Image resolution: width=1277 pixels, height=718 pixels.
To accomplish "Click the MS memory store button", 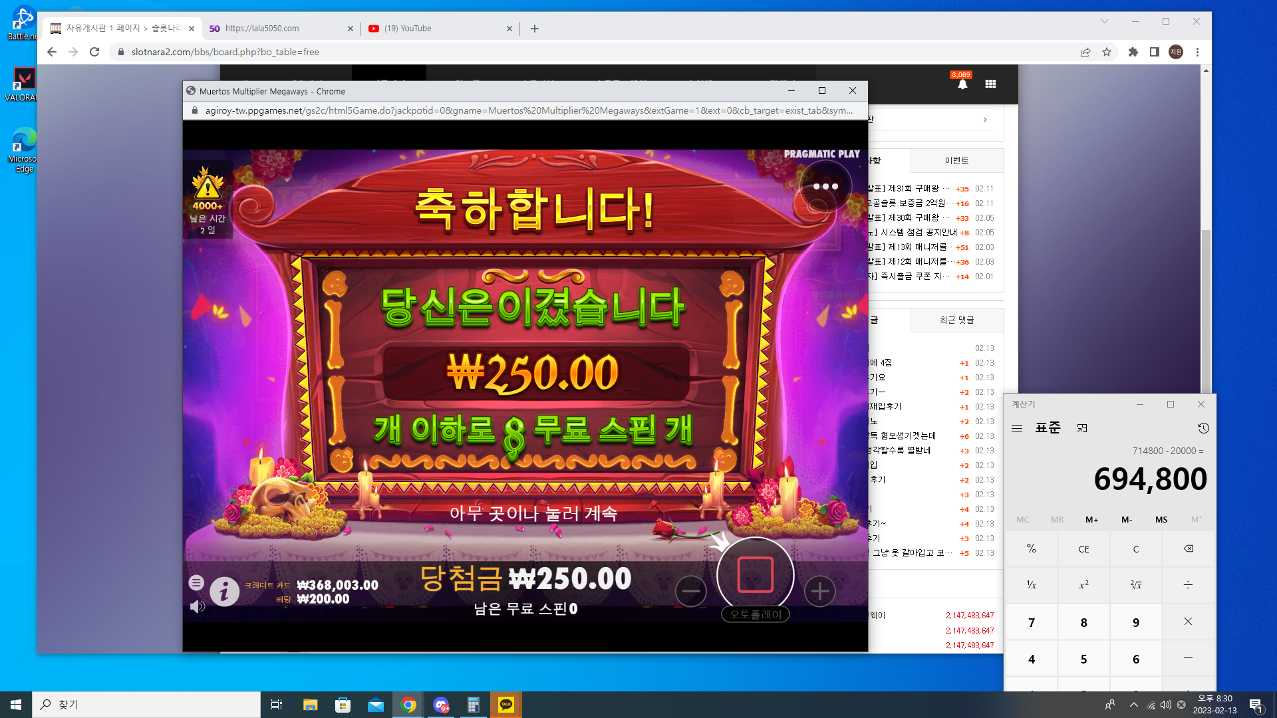I will [1161, 520].
